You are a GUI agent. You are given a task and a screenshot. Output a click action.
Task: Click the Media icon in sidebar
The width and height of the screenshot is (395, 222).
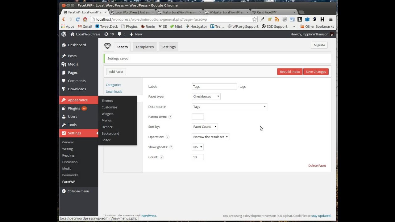[64, 64]
